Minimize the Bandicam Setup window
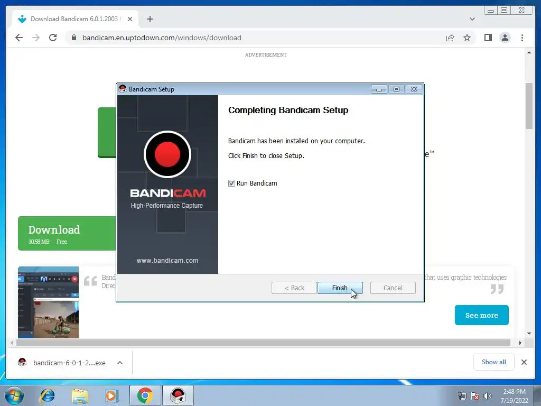541x406 pixels. coord(379,89)
